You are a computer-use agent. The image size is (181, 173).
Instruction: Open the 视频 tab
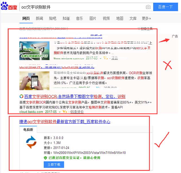pos(106,18)
